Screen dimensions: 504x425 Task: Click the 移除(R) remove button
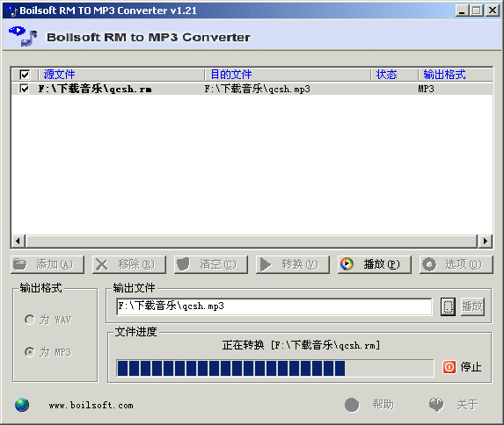(x=129, y=264)
